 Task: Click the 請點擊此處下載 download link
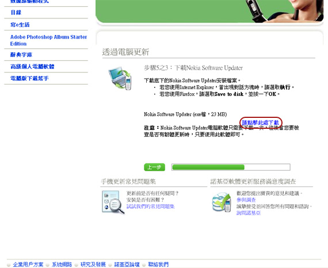point(261,122)
